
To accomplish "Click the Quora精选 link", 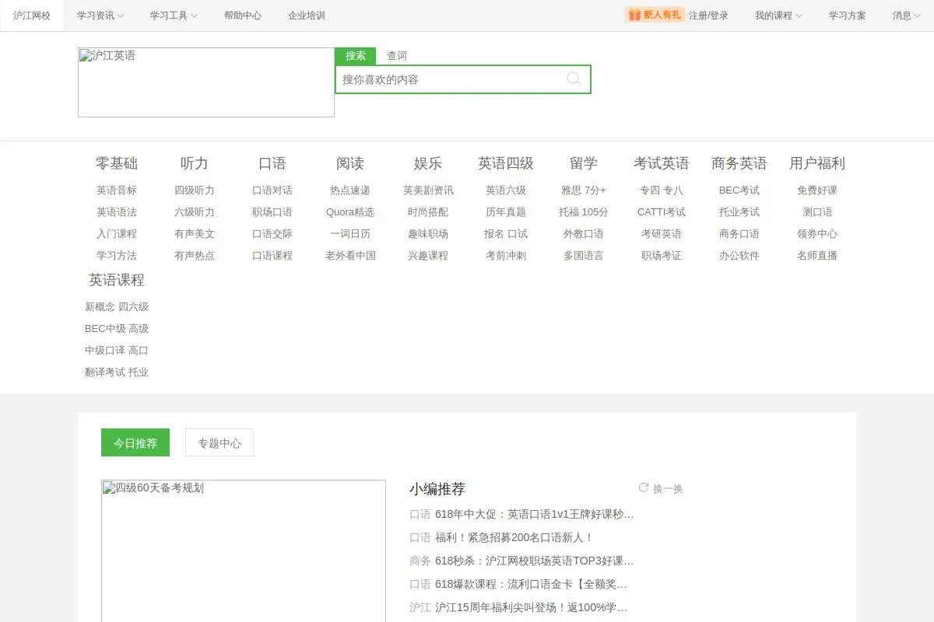I will (350, 212).
